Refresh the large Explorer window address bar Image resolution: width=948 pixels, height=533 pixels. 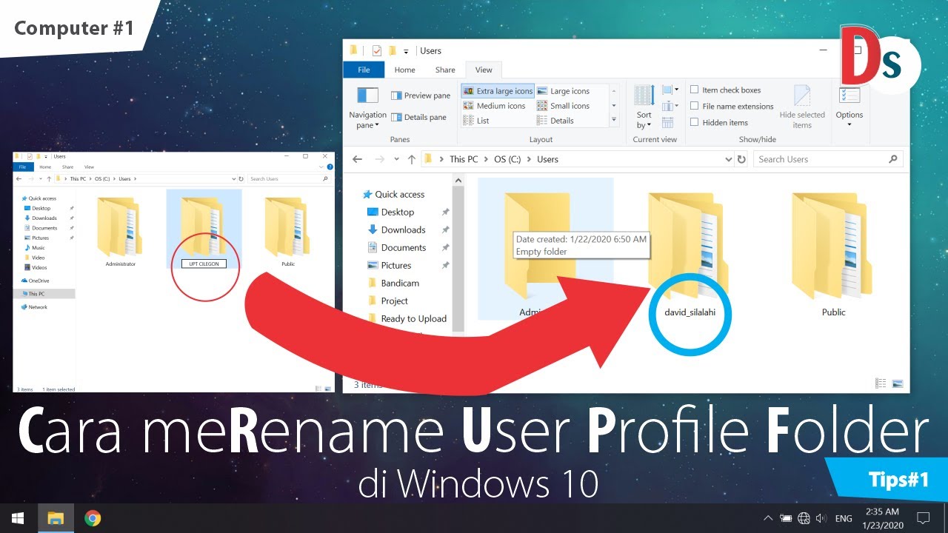(x=741, y=159)
